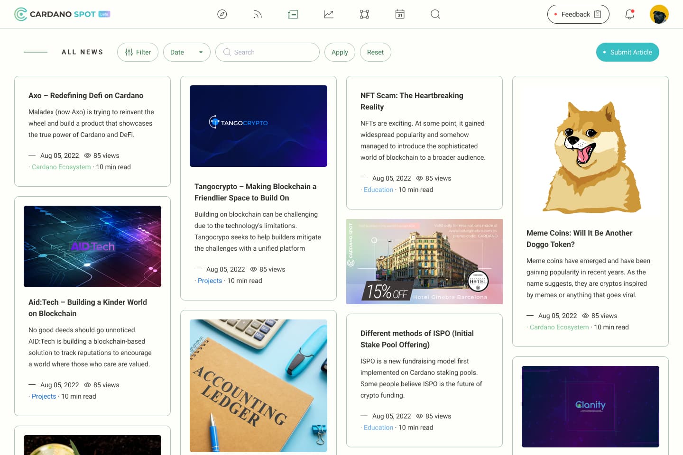The width and height of the screenshot is (683, 455).
Task: Click the Feedback button
Action: click(578, 14)
